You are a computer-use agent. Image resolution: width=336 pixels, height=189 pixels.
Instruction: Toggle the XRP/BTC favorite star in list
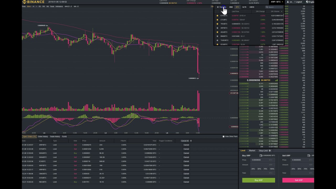pos(217,28)
